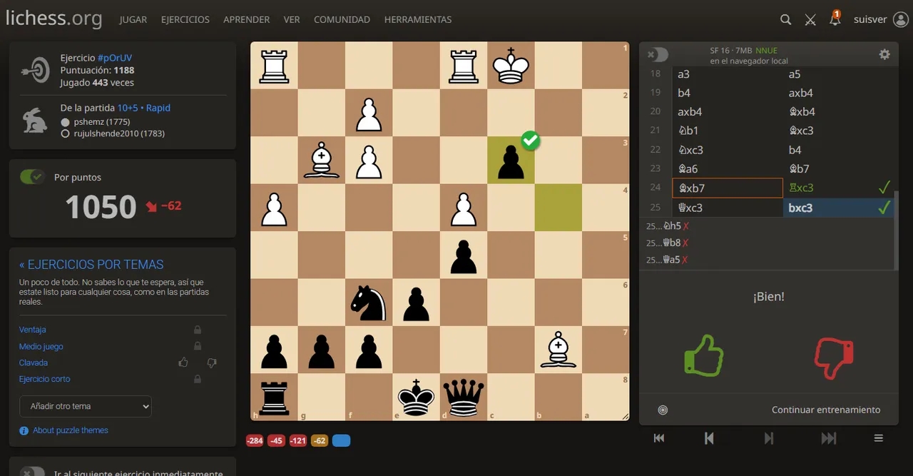Click Continuar entrenamiento button
This screenshot has height=476, width=913.
[x=826, y=410]
